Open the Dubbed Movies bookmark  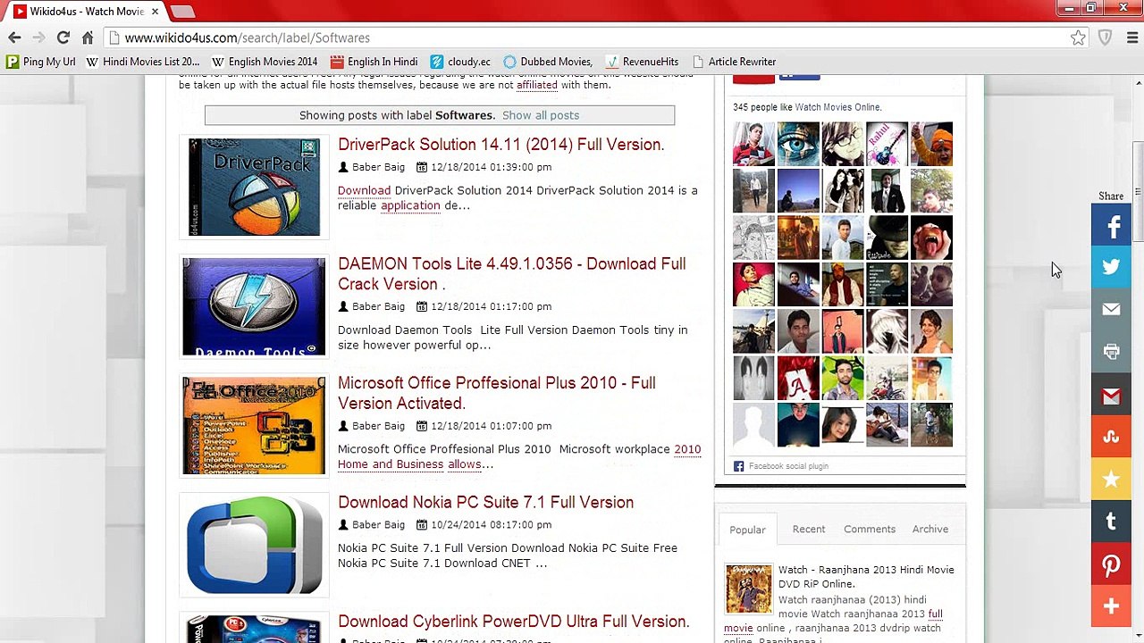click(548, 62)
